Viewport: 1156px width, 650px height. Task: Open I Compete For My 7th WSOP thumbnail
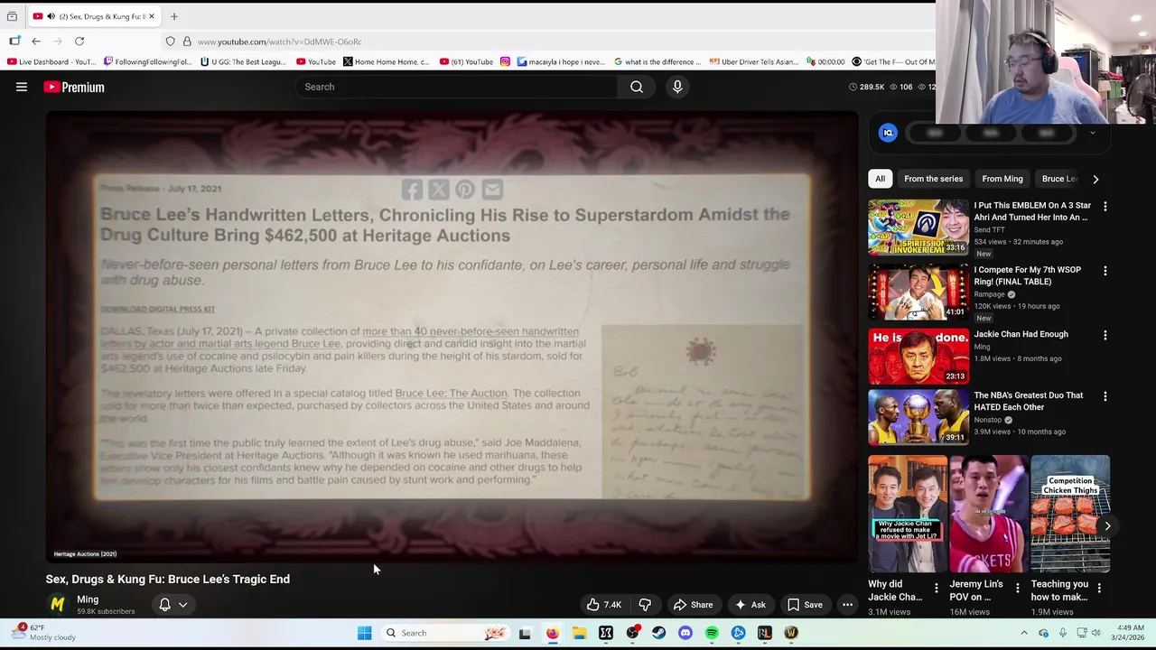click(x=918, y=292)
